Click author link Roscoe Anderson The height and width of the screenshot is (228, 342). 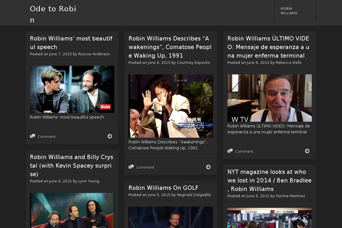[x=94, y=54]
